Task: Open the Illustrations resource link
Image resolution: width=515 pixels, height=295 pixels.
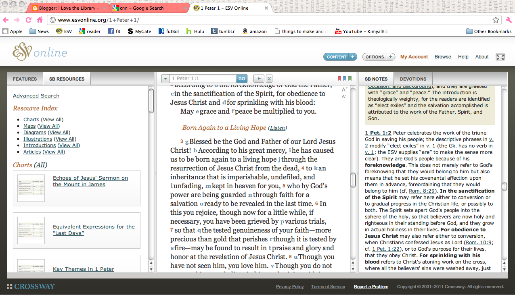Action: [x=38, y=139]
